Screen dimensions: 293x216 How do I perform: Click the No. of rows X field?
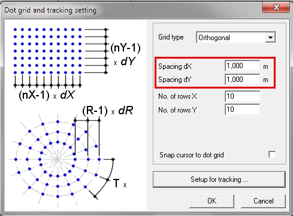click(243, 96)
